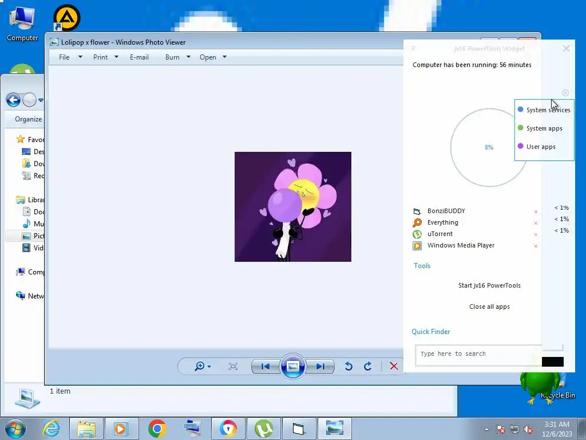Close uTorrent with its red x

(x=536, y=234)
